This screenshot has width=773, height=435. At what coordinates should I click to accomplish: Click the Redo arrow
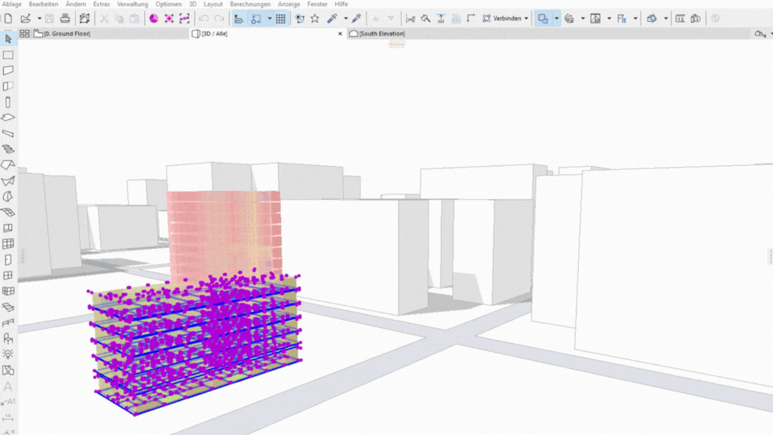pyautogui.click(x=219, y=19)
